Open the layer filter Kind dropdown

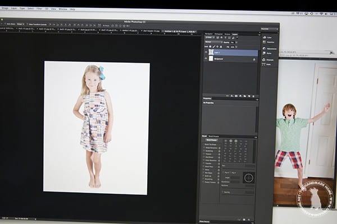coord(210,38)
